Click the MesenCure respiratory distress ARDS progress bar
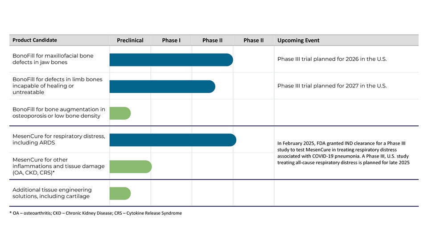 click(173, 140)
